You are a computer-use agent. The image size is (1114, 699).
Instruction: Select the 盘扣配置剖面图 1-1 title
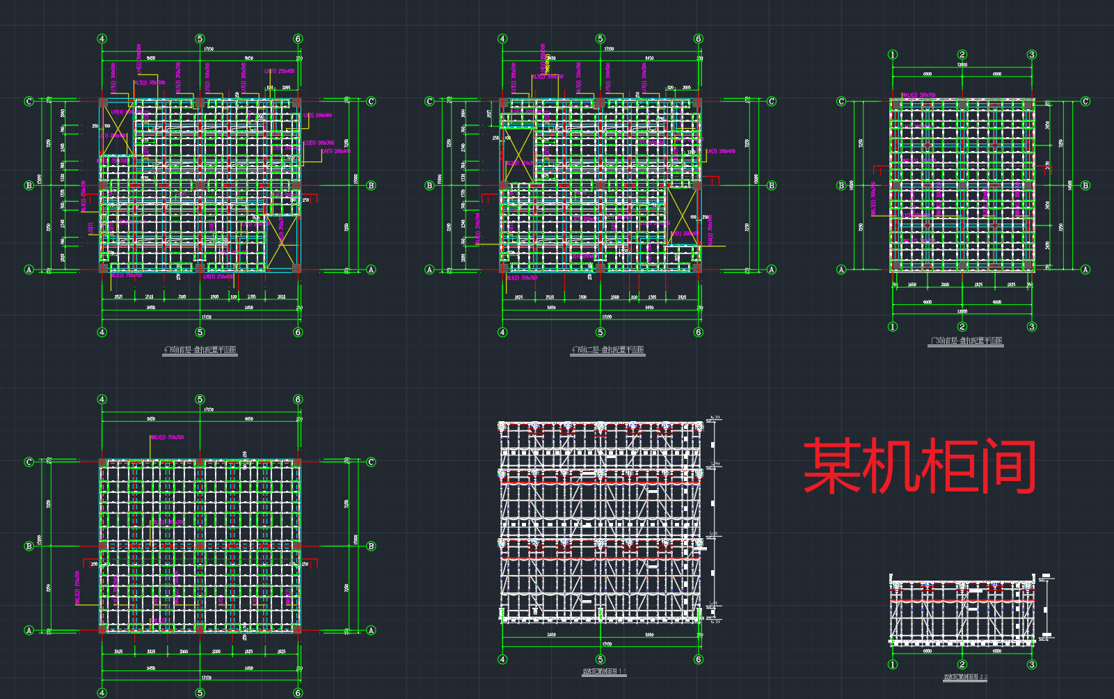pyautogui.click(x=604, y=672)
